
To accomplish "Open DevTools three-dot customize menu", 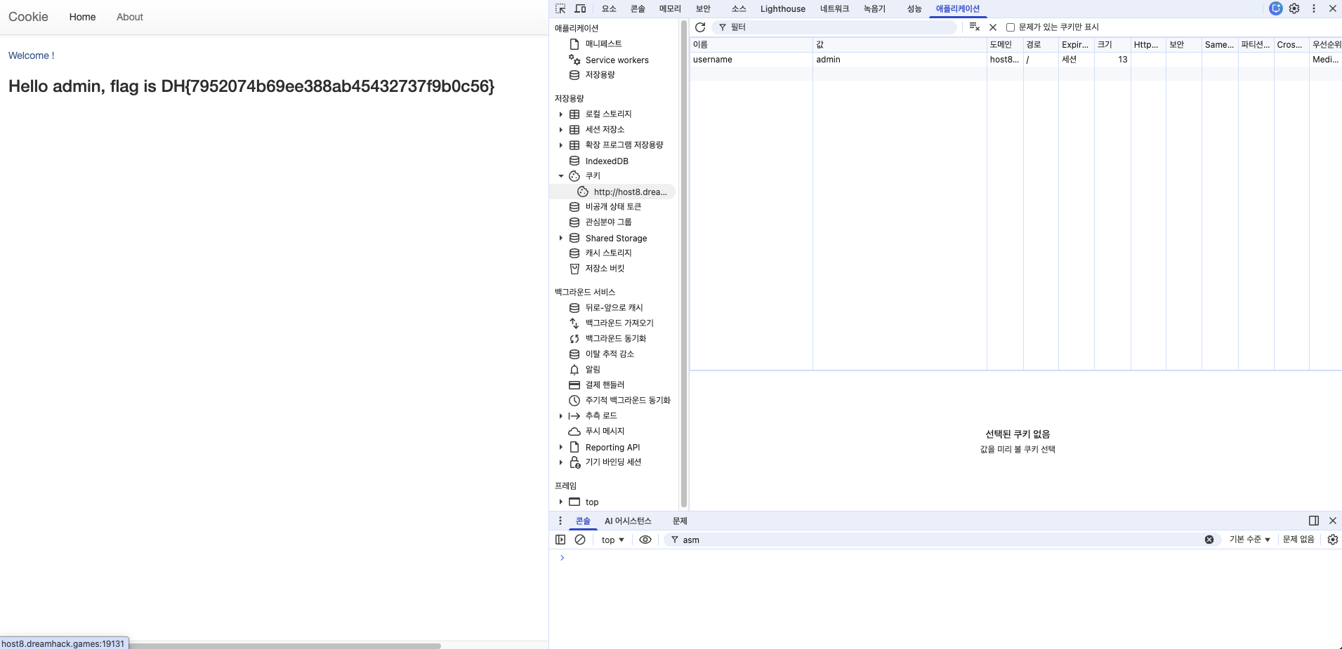I will pos(1314,8).
